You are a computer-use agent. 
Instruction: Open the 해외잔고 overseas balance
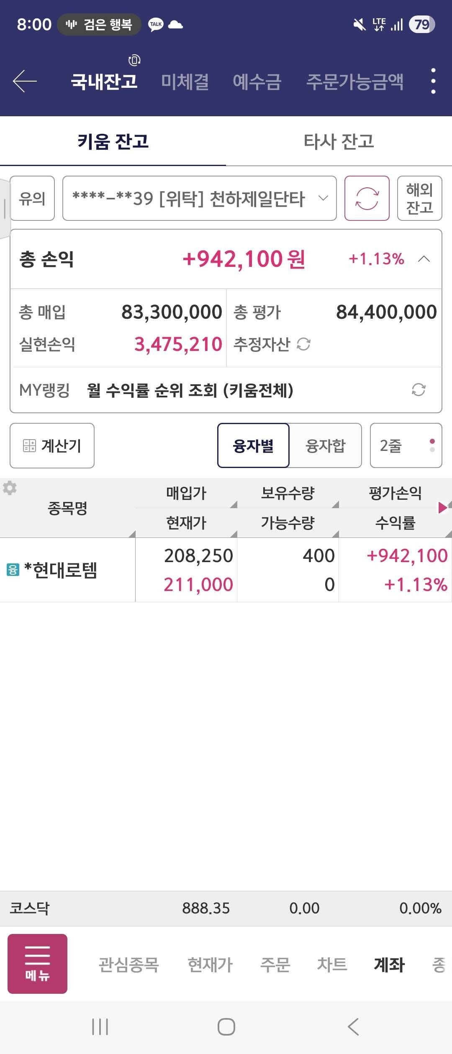[x=420, y=198]
